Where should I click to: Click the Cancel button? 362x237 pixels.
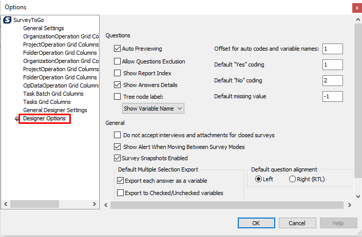297,223
